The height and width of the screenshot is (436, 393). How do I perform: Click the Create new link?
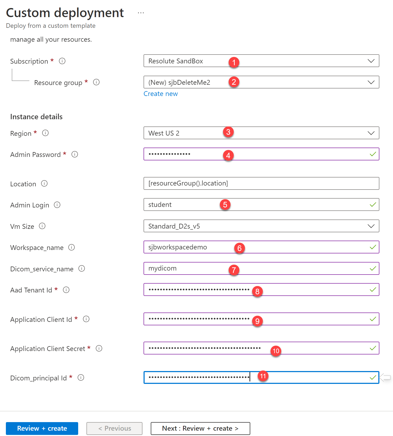[161, 94]
